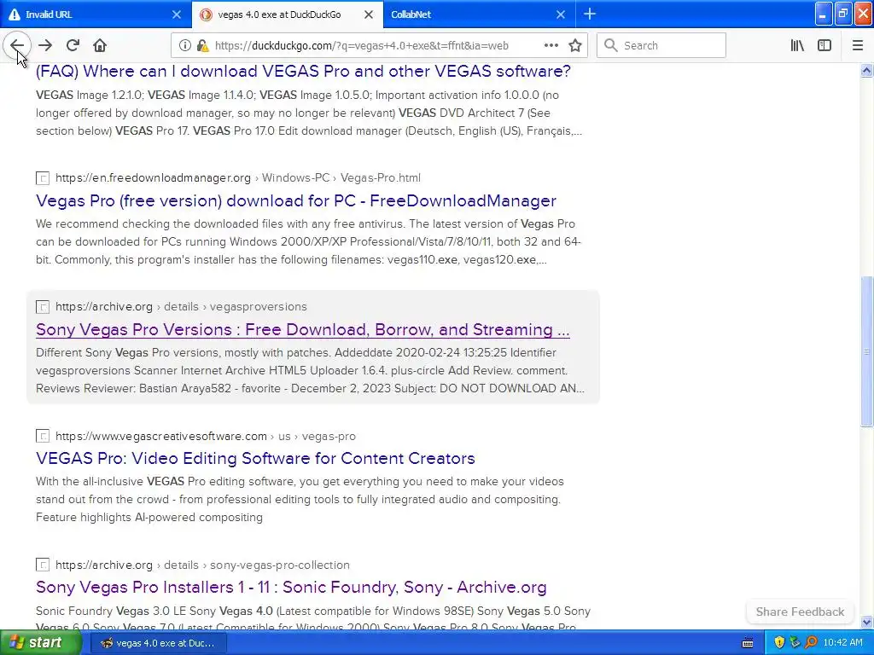Click the green arrow system tray icon
Image resolution: width=874 pixels, height=655 pixels.
tap(795, 642)
